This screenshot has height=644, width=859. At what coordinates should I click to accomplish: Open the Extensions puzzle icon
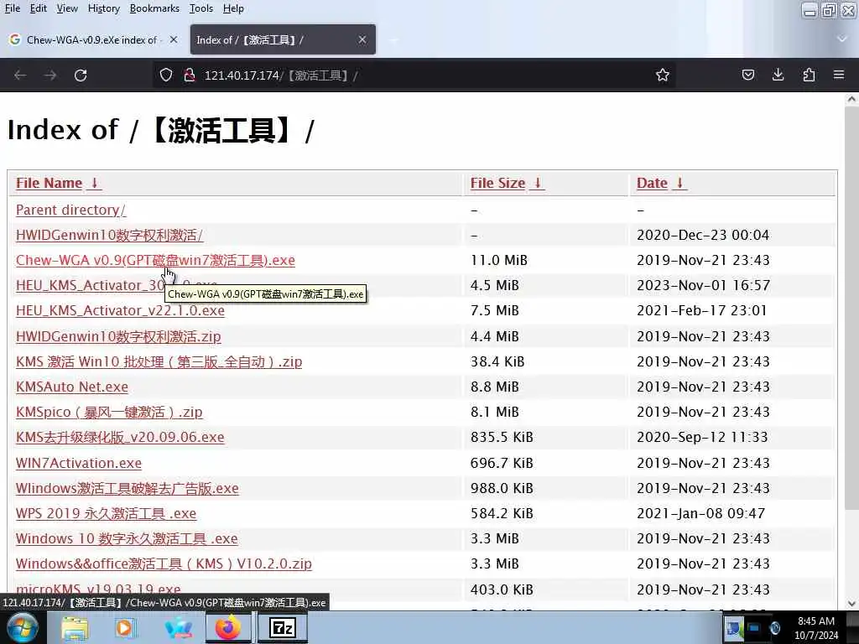tap(809, 75)
